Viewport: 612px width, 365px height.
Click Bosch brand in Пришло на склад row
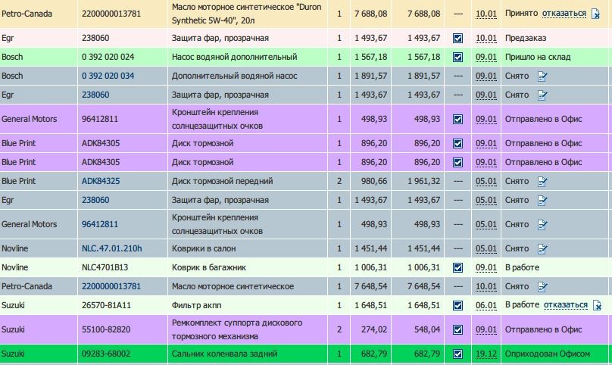point(12,57)
